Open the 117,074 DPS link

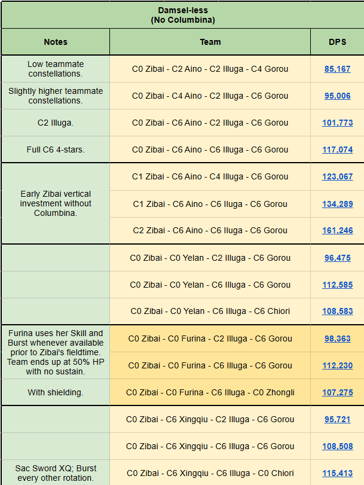pyautogui.click(x=337, y=150)
